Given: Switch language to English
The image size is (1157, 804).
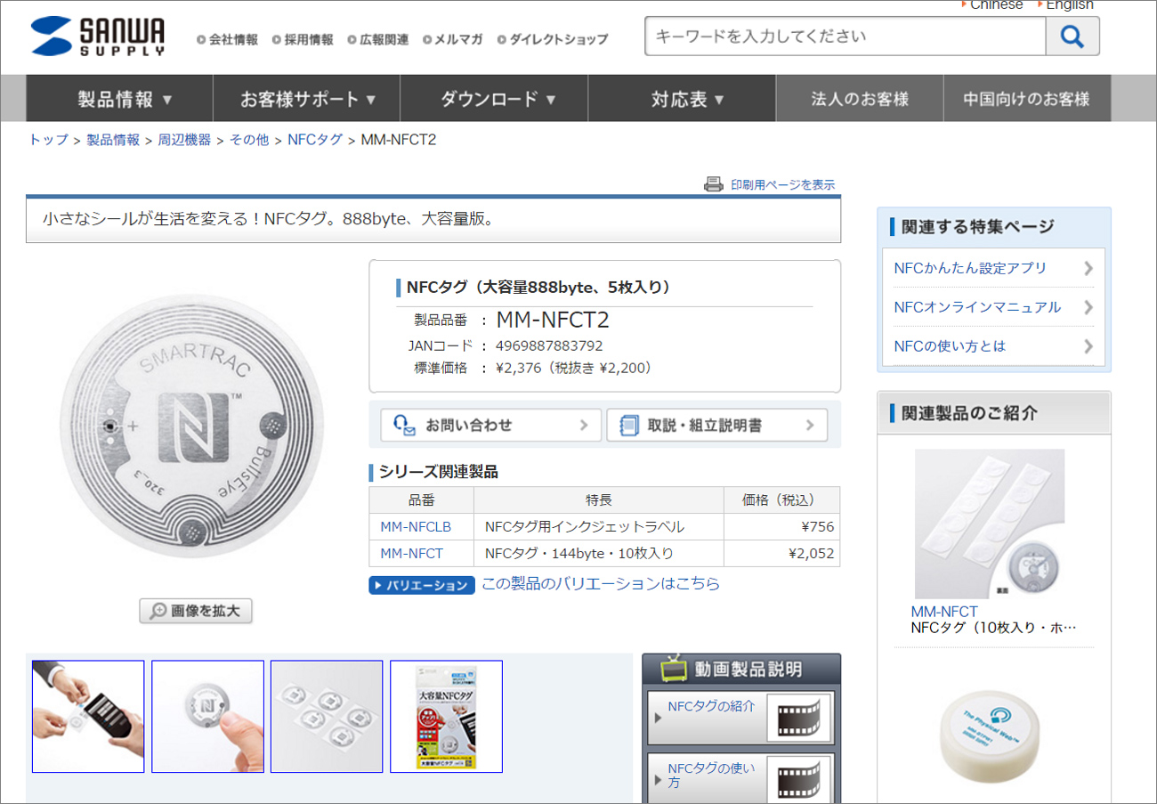Looking at the screenshot, I should (1070, 5).
